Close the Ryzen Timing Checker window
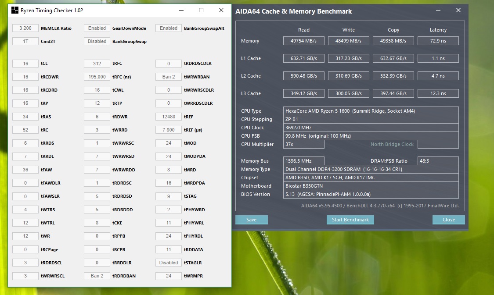The width and height of the screenshot is (494, 295). pos(221,11)
